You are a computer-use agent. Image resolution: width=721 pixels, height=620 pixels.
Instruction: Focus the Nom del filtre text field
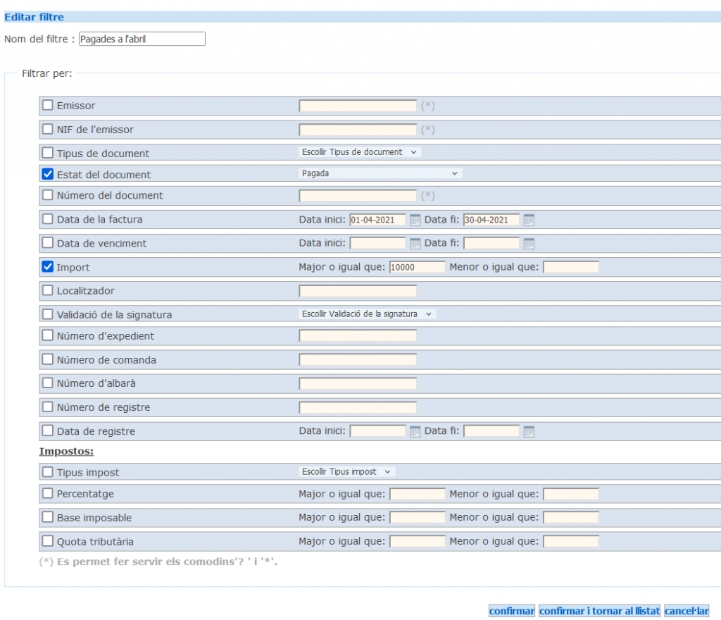click(142, 39)
